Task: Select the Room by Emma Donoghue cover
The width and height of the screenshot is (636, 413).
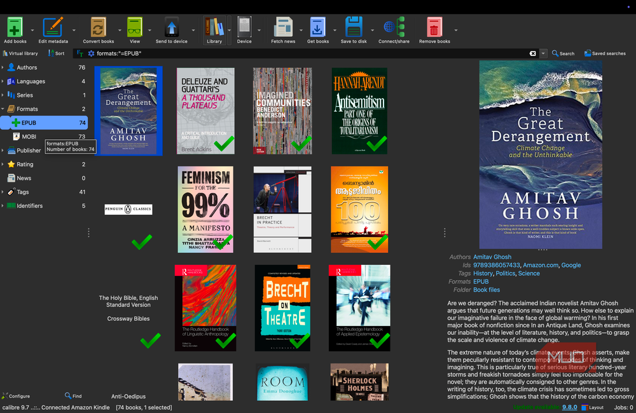Action: tap(282, 383)
